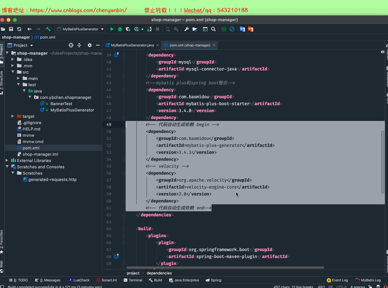The image size is (388, 288).
Task: Expand External Libraries node
Action: click(x=7, y=160)
